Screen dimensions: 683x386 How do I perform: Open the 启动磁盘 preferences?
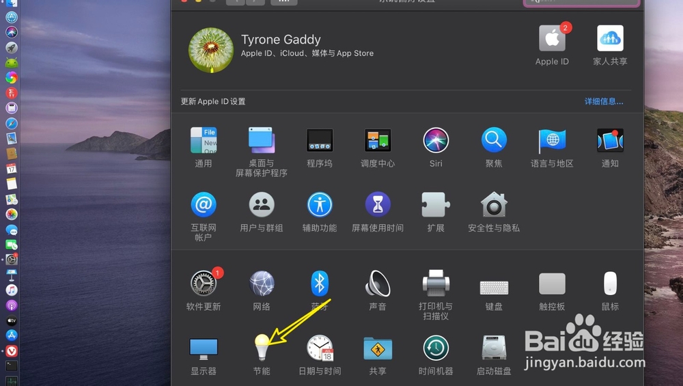coord(494,348)
